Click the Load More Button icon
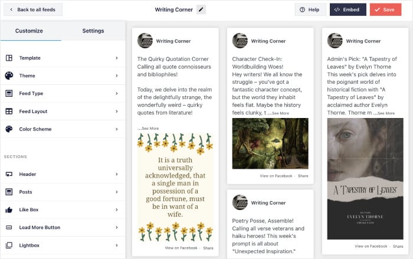This screenshot has height=259, width=413. (9, 227)
